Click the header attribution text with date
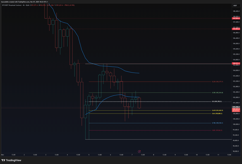 point(25,2)
